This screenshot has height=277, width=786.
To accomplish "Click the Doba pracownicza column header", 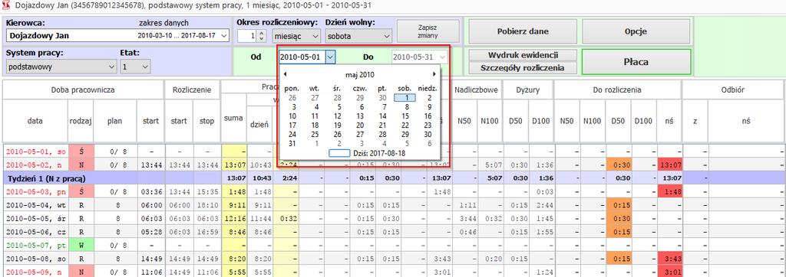I will coord(83,90).
